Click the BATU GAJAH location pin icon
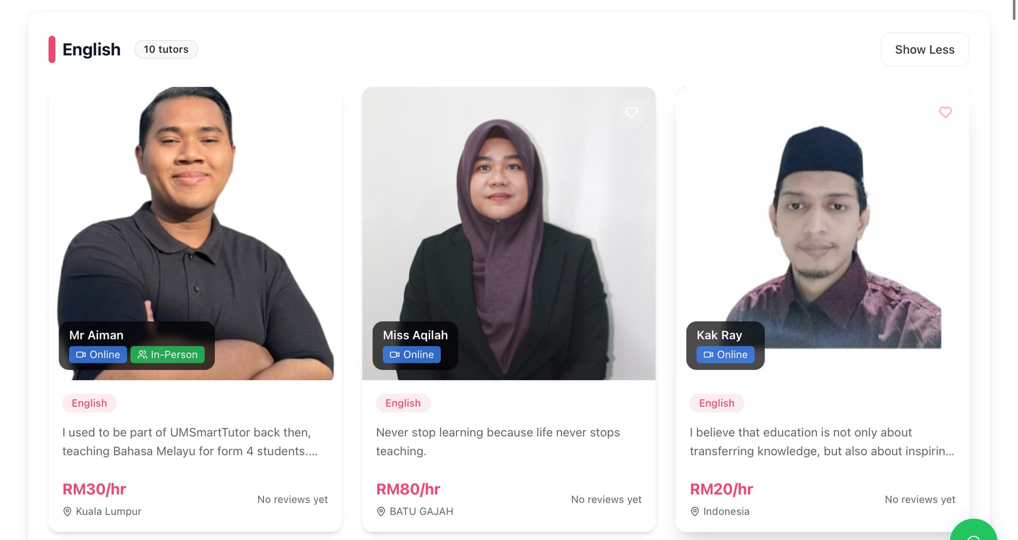Screen dimensions: 1018x540 [x=381, y=511]
